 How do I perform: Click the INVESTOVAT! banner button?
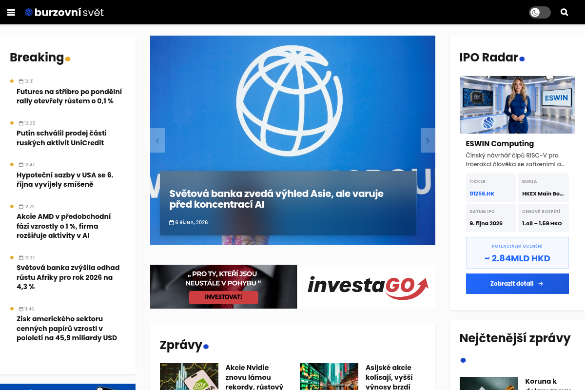224,297
